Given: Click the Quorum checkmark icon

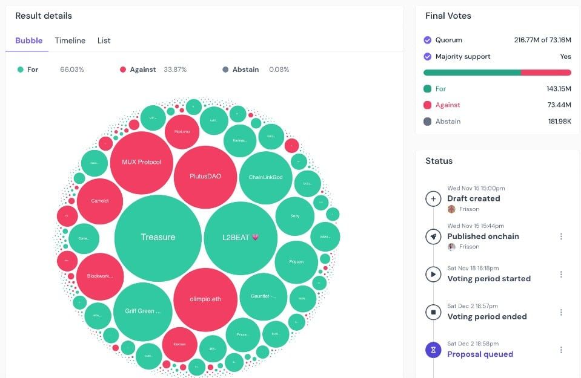Looking at the screenshot, I should click(428, 40).
